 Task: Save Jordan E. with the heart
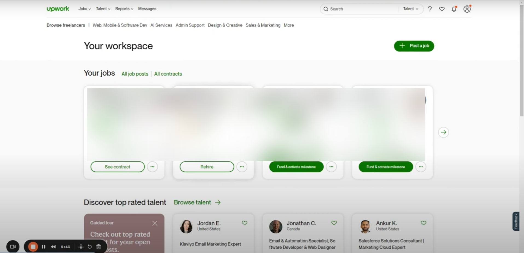click(x=245, y=223)
